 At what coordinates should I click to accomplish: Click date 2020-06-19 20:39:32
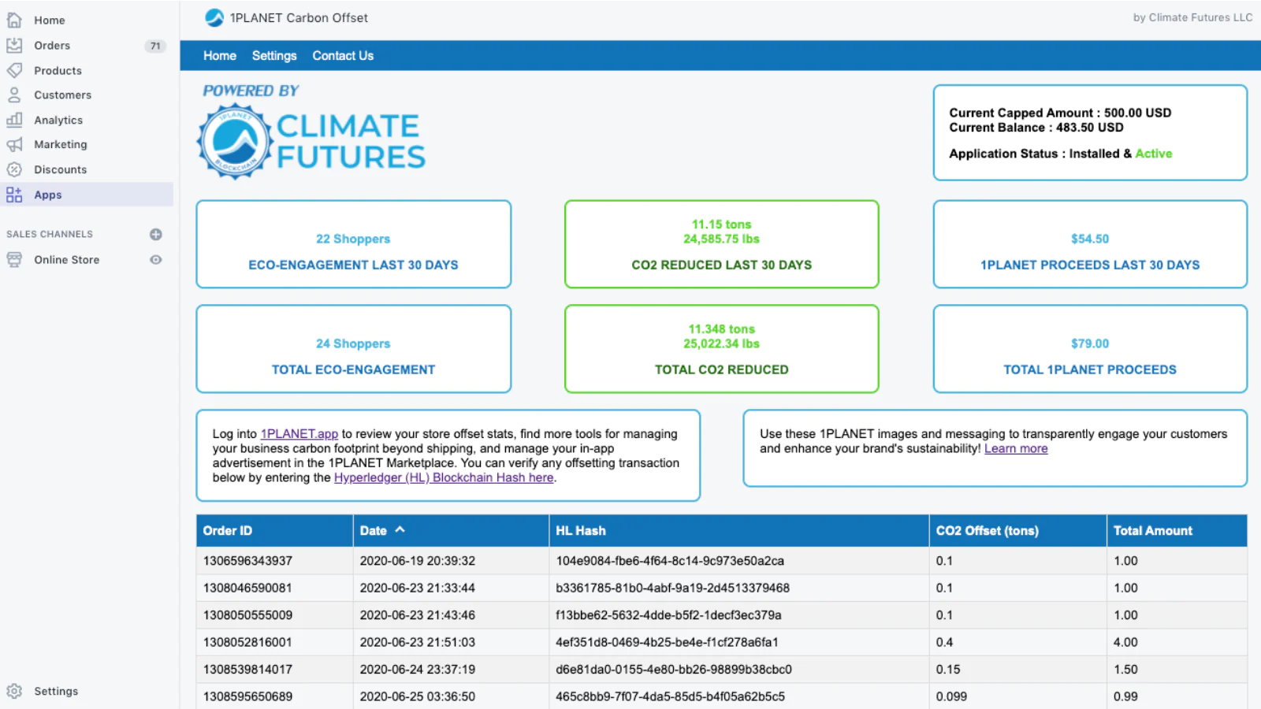click(418, 561)
